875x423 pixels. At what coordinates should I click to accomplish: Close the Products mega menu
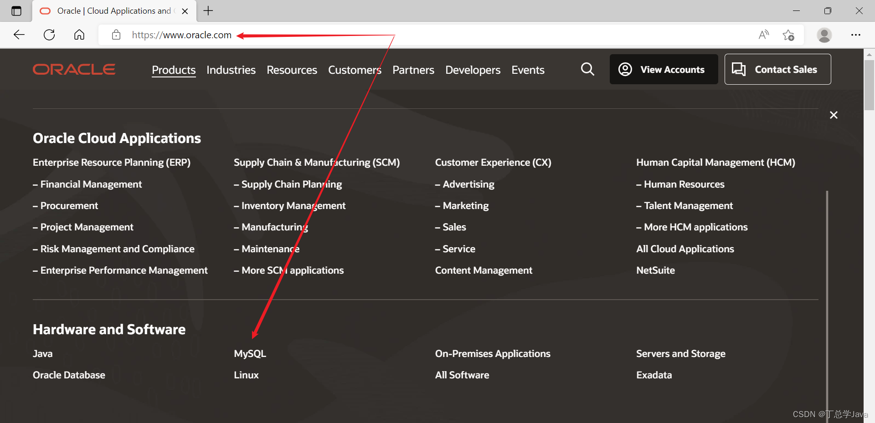click(834, 115)
